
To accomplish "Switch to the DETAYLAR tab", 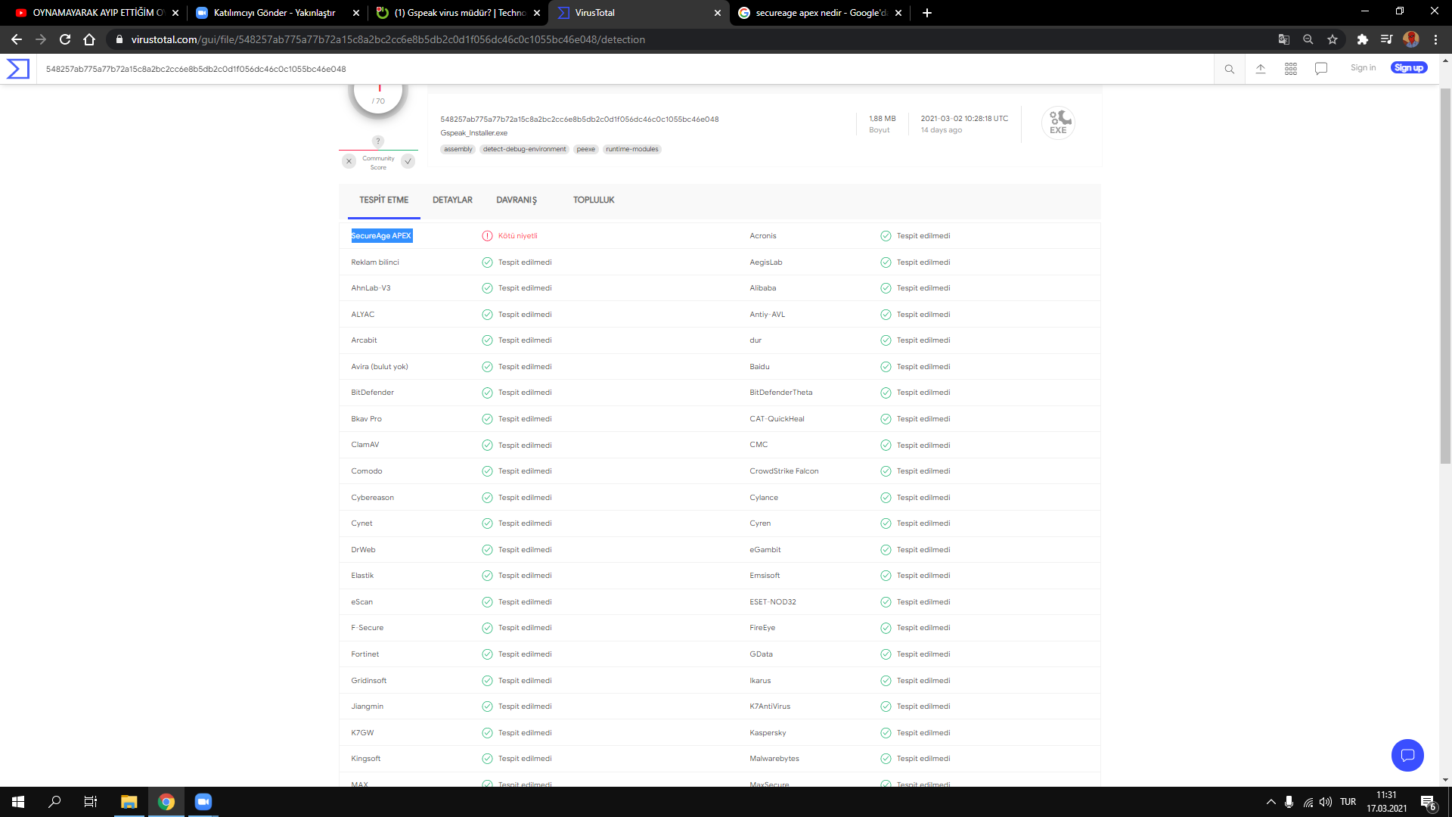I will (x=452, y=200).
